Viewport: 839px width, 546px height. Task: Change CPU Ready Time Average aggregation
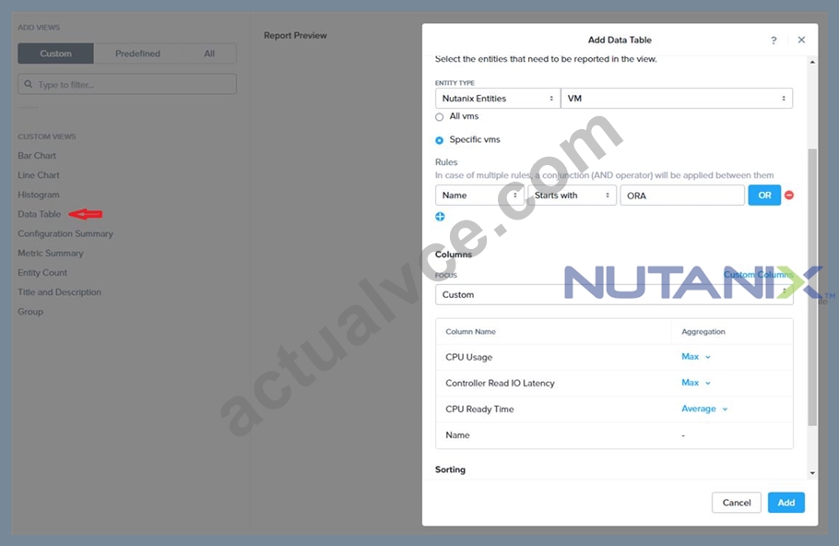(704, 409)
